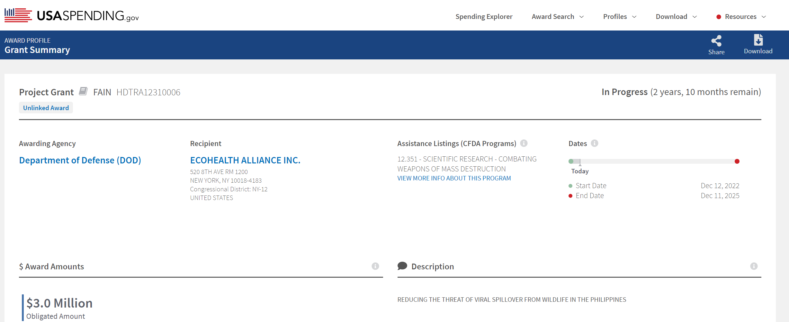Click the viral spillover description text
The height and width of the screenshot is (322, 789).
coord(512,300)
